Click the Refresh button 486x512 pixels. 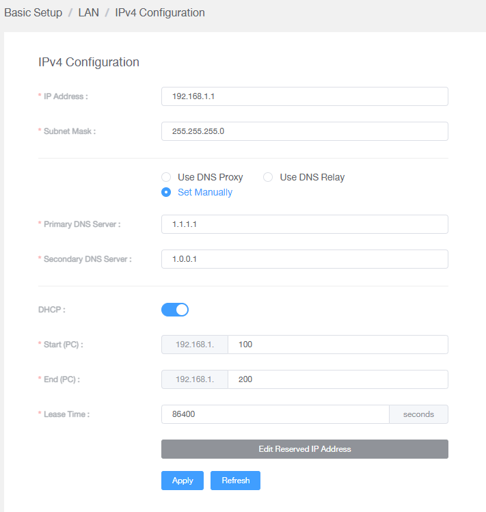coord(236,481)
